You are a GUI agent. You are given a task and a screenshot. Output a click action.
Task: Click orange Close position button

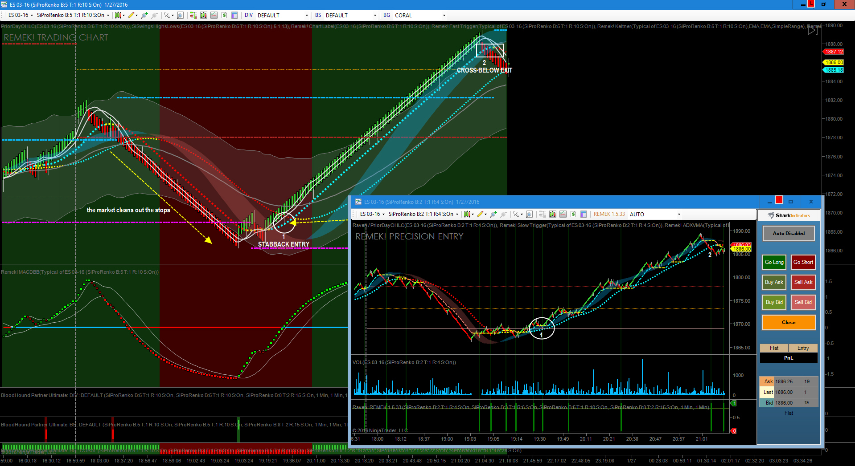pos(789,322)
